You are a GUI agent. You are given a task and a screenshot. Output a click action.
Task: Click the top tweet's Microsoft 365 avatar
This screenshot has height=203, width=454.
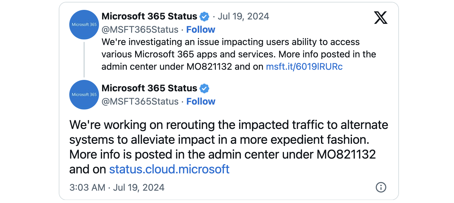pyautogui.click(x=84, y=25)
